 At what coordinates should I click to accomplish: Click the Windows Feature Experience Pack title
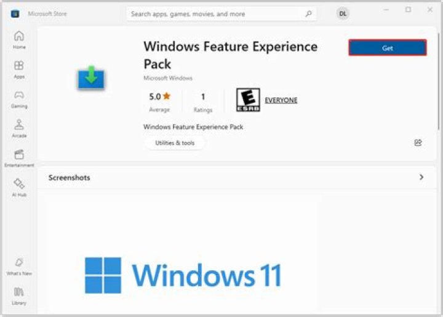(231, 55)
